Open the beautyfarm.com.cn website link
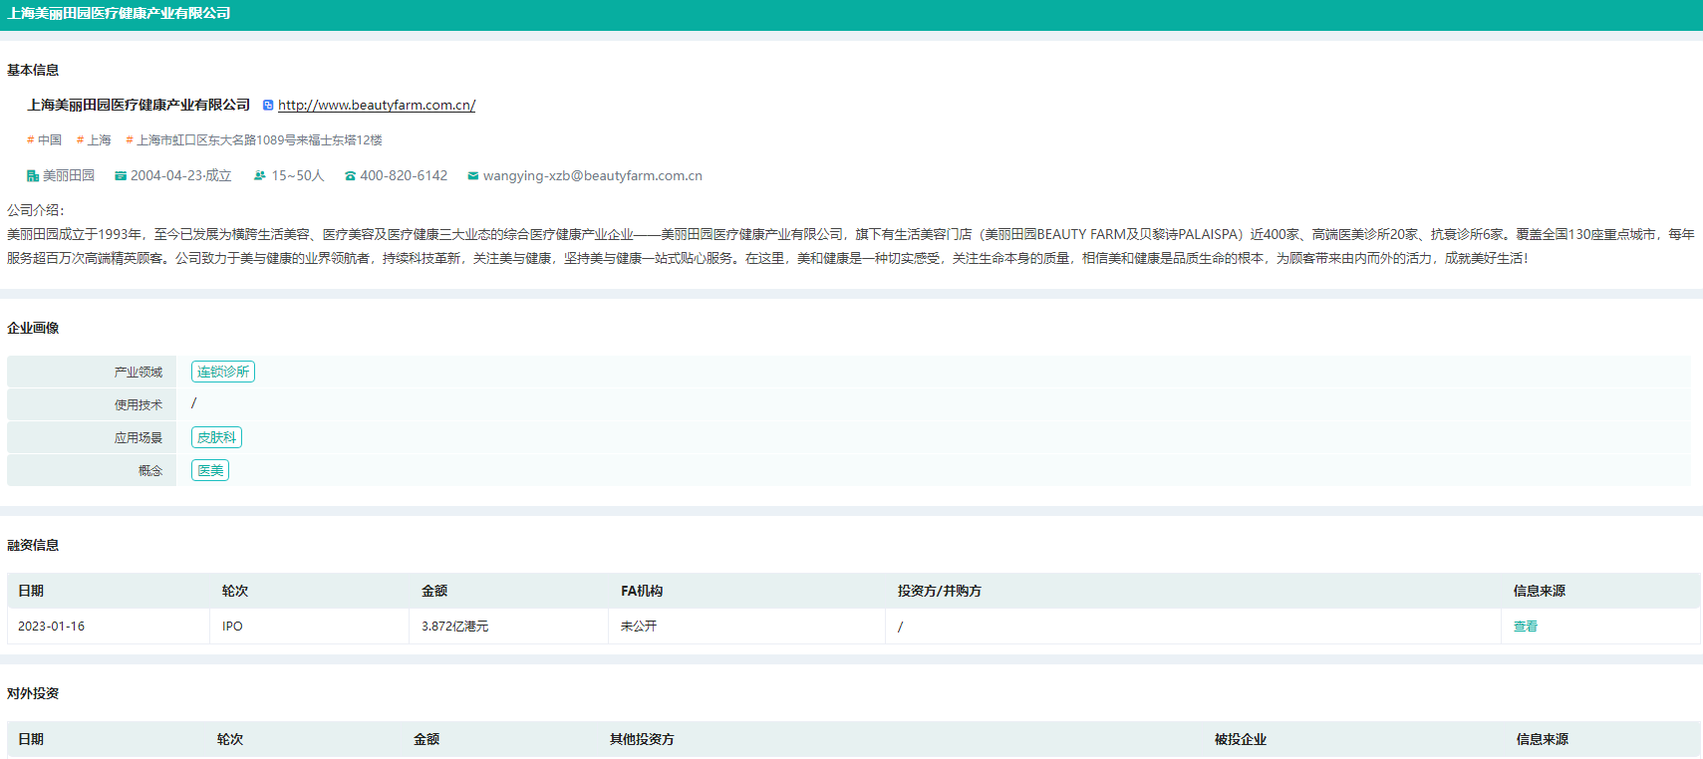The height and width of the screenshot is (759, 1703). pyautogui.click(x=376, y=106)
